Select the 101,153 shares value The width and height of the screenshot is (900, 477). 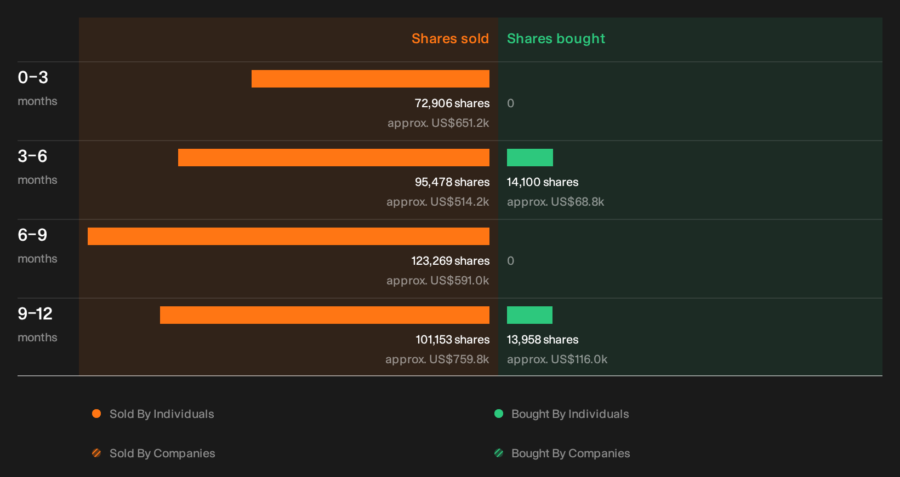tap(453, 340)
